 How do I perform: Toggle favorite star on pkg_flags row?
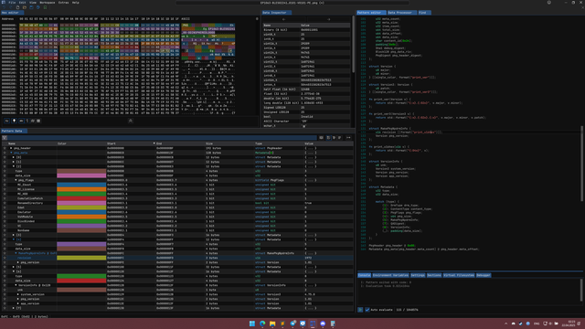(5, 180)
